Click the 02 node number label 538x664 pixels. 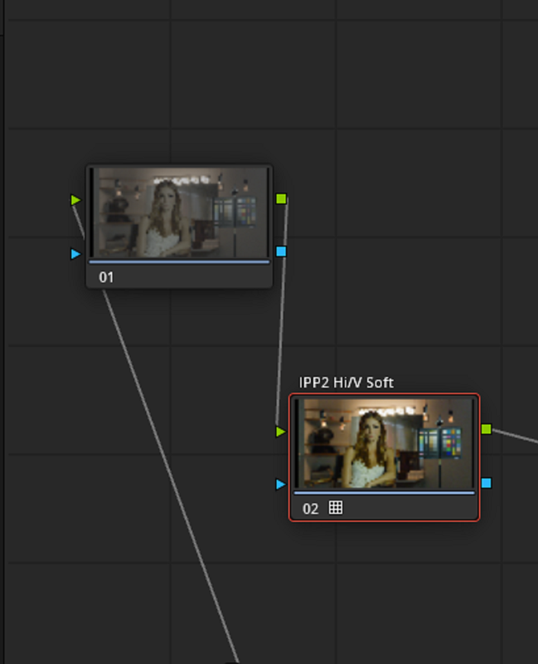[x=311, y=509]
